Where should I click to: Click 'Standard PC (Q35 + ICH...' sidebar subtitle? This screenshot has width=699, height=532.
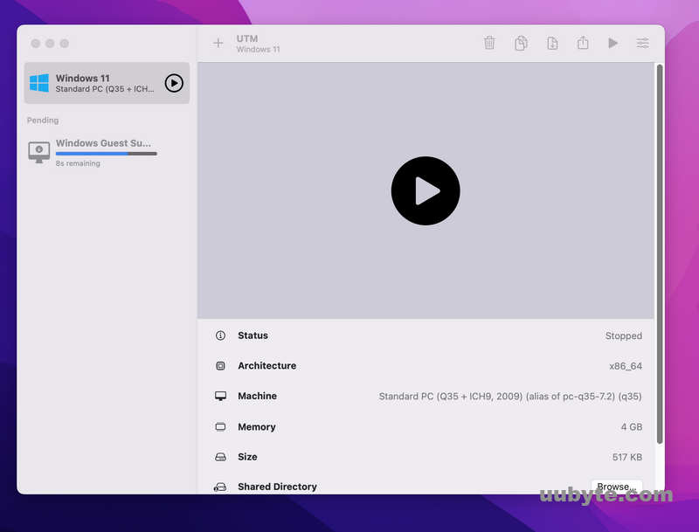click(105, 89)
